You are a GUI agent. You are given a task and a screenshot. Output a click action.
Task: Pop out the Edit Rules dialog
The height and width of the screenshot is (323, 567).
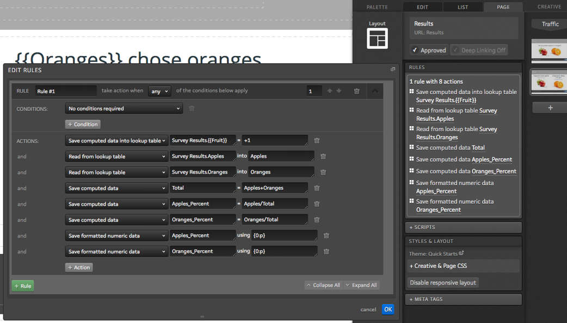click(x=393, y=70)
